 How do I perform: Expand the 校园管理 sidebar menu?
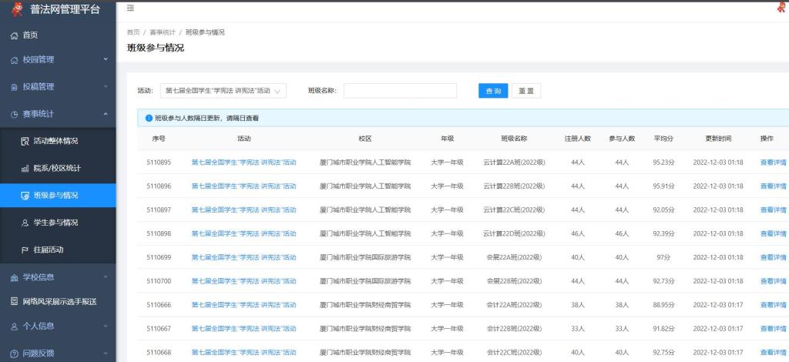(x=58, y=60)
